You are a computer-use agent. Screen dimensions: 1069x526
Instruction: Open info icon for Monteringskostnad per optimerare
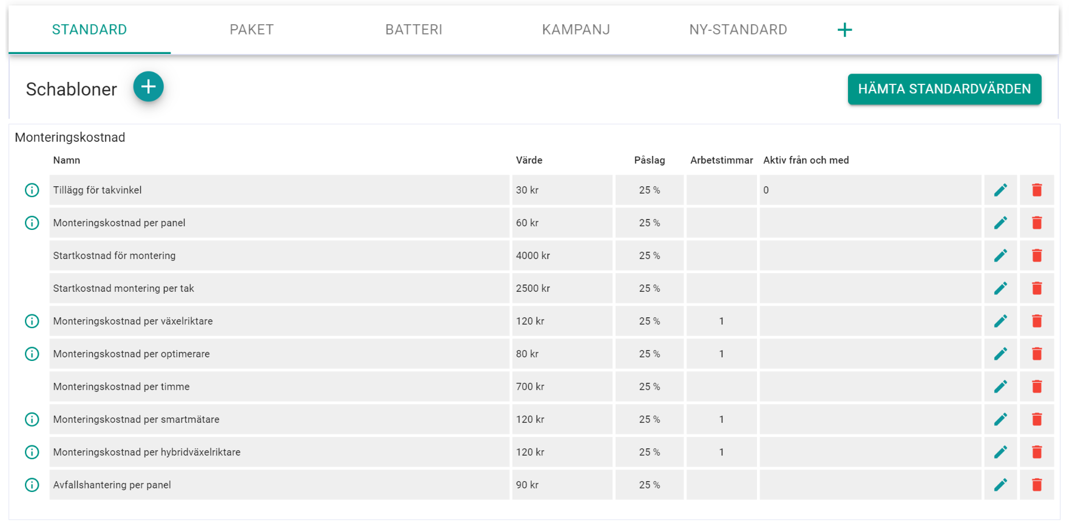[32, 354]
